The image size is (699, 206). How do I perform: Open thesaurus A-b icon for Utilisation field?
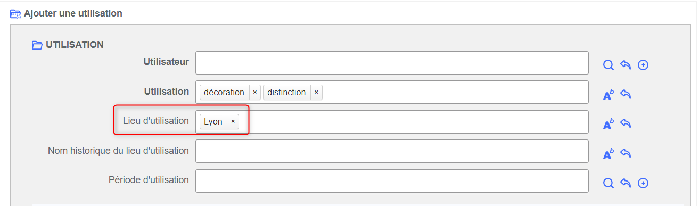608,95
